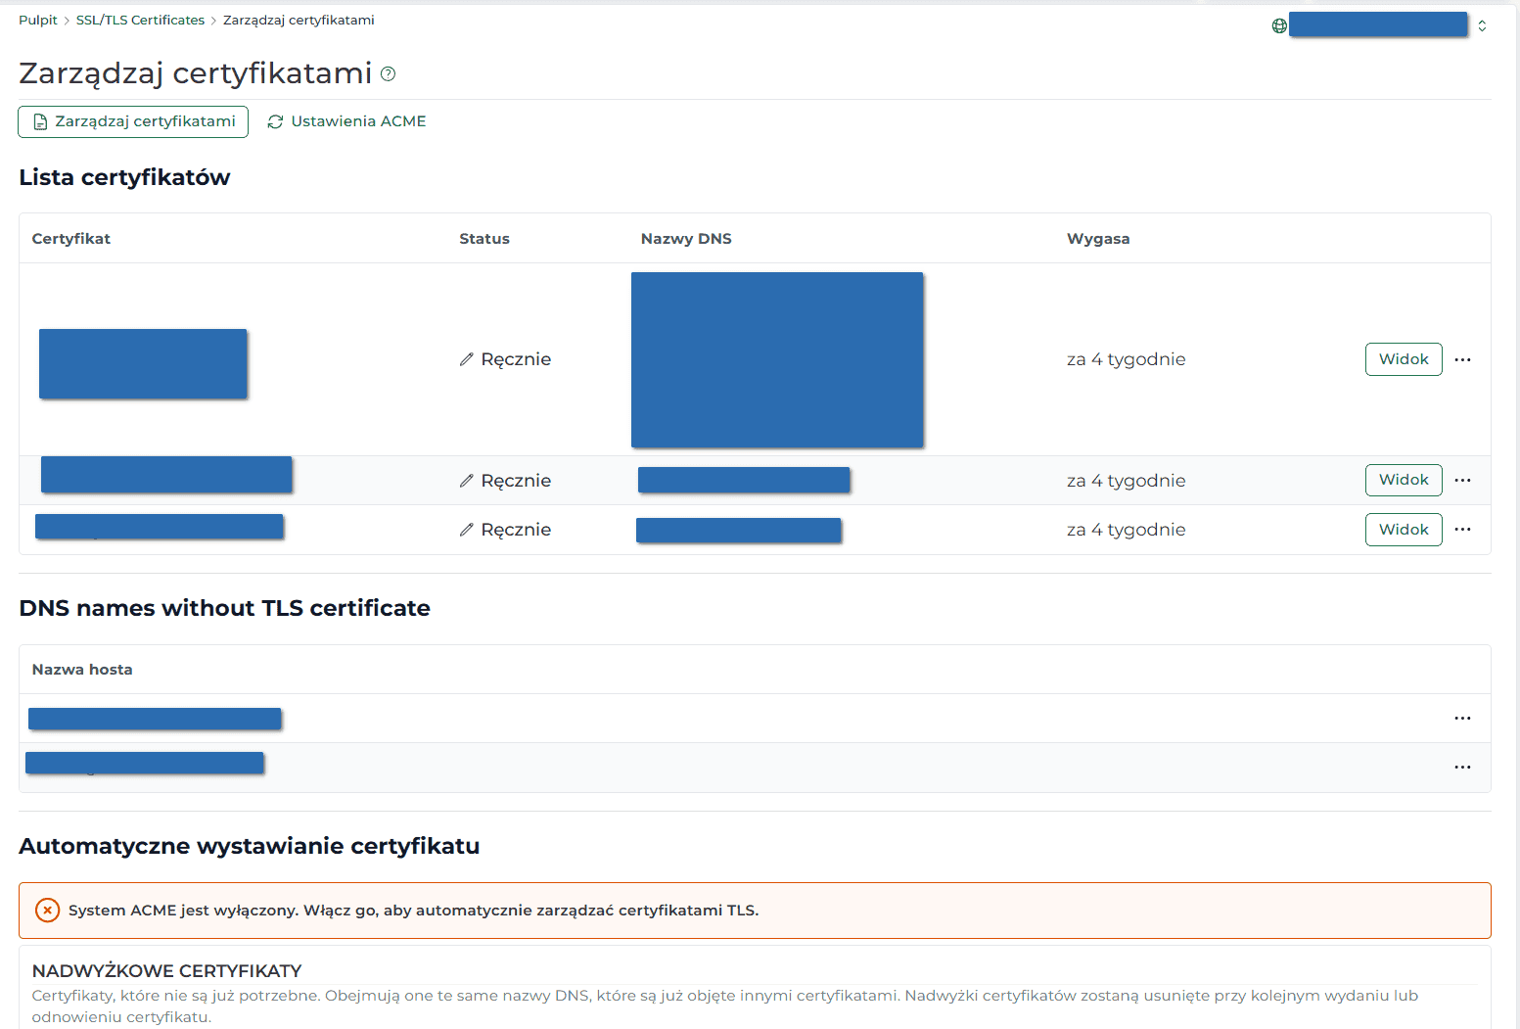Click the pencil icon in the third certificate row
1520x1029 pixels.
[467, 530]
